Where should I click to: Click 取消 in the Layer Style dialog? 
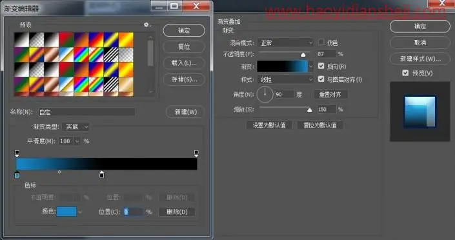pyautogui.click(x=420, y=43)
